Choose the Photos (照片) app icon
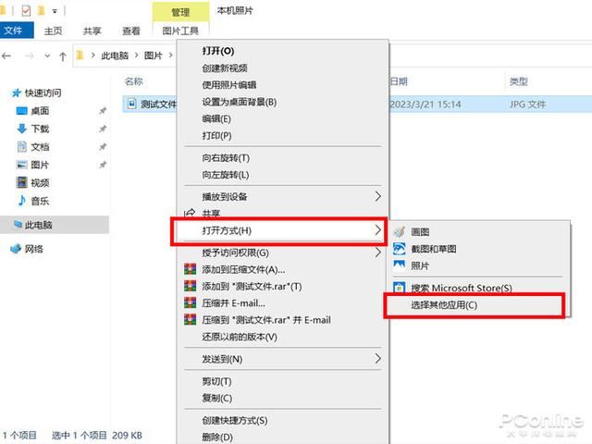The height and width of the screenshot is (444, 592). [x=400, y=266]
